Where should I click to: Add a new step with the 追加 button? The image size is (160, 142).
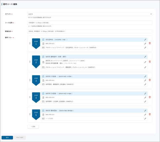(x=33, y=127)
